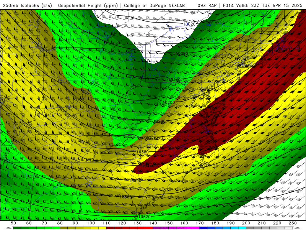The height and width of the screenshot is (230, 306).
Task: Click the 10260 height contour label
Action: pos(160,121)
